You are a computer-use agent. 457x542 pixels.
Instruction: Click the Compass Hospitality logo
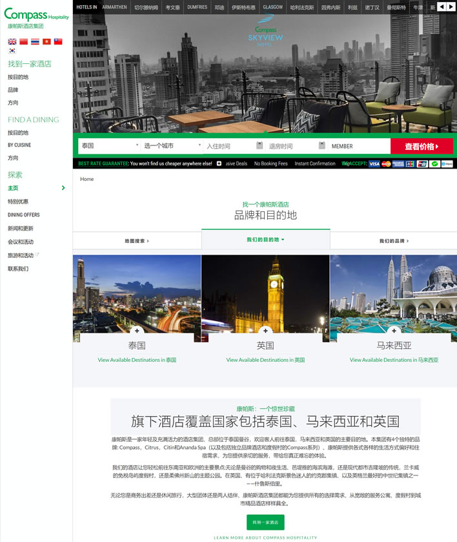tap(36, 15)
